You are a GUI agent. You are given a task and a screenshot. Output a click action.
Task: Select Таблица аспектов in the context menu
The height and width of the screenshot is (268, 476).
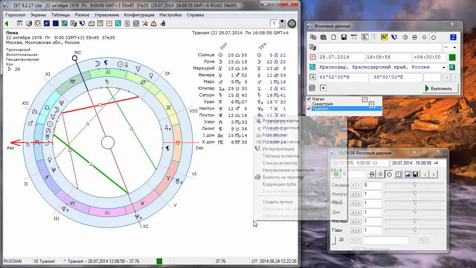[281, 156]
